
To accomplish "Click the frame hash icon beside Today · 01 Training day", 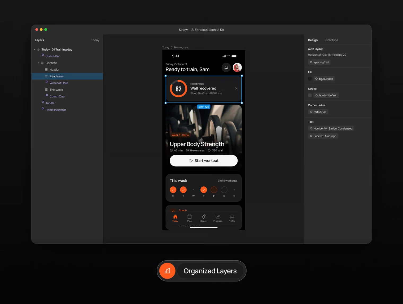I will tap(38, 50).
